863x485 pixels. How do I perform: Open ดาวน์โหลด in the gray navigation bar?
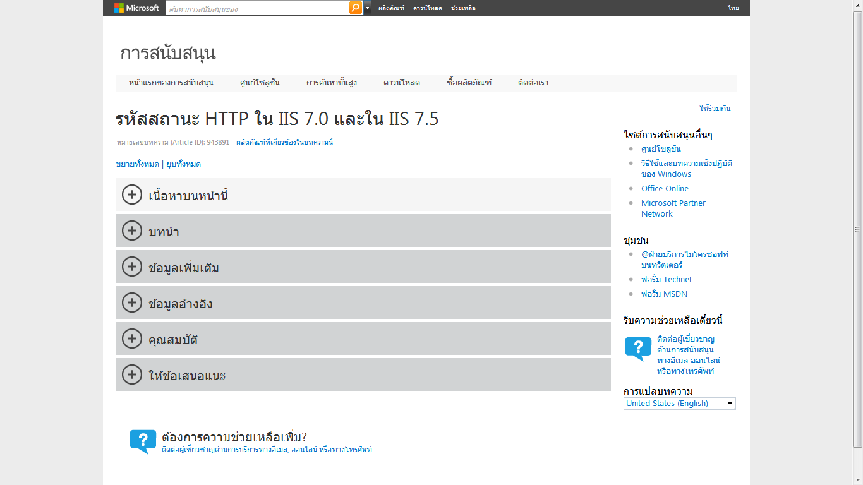point(402,83)
